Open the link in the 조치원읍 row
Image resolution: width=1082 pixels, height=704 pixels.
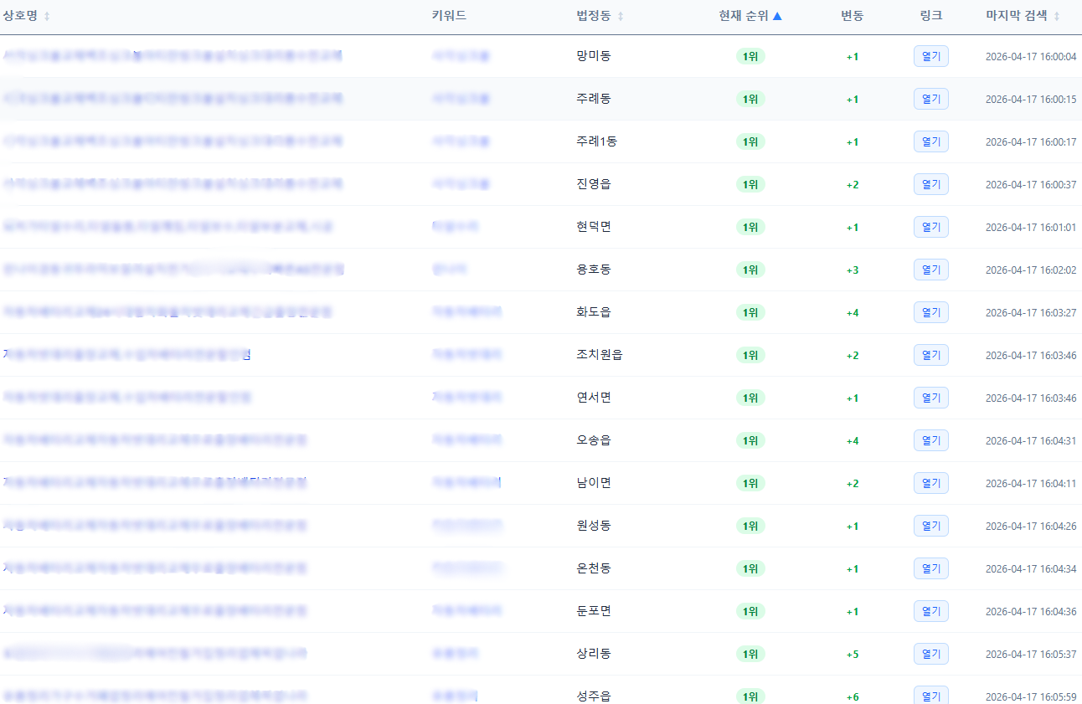click(x=930, y=355)
